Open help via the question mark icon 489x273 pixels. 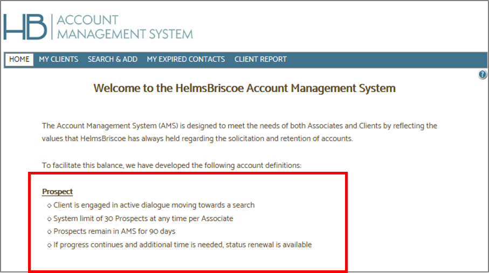(x=483, y=75)
